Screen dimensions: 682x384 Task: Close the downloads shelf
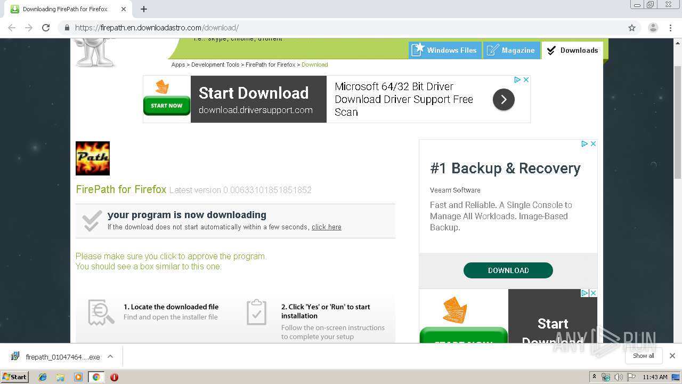point(672,356)
